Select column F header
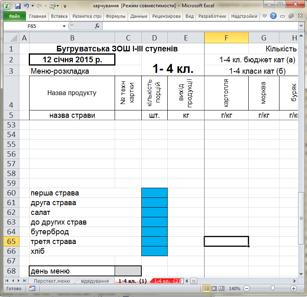Viewport: 307px width, 297px height. coord(226,38)
